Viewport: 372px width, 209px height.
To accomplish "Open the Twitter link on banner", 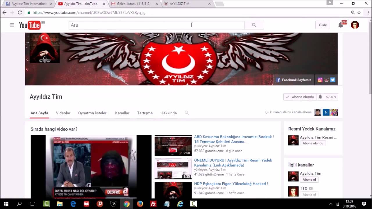I will pos(333,80).
